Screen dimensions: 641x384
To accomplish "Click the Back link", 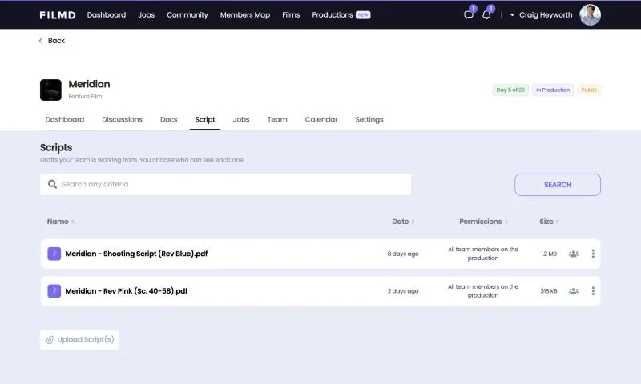I will coord(56,40).
